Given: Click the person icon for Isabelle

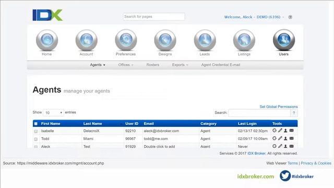Looking at the screenshot, I should click(x=285, y=131).
